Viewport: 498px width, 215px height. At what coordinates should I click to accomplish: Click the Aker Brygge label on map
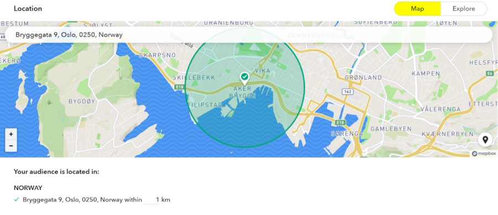pos(242,92)
